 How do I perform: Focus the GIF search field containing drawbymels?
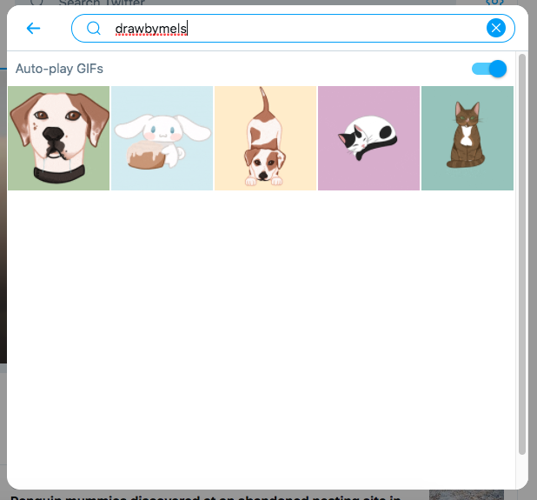(293, 28)
